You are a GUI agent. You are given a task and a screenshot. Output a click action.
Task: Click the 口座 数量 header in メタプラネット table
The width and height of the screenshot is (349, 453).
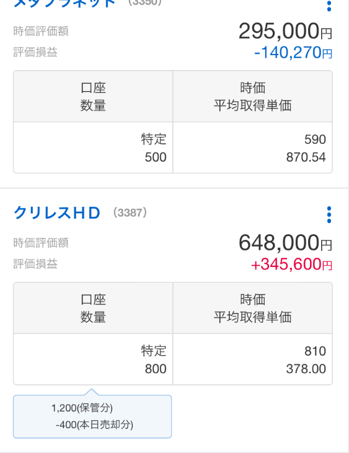click(93, 97)
